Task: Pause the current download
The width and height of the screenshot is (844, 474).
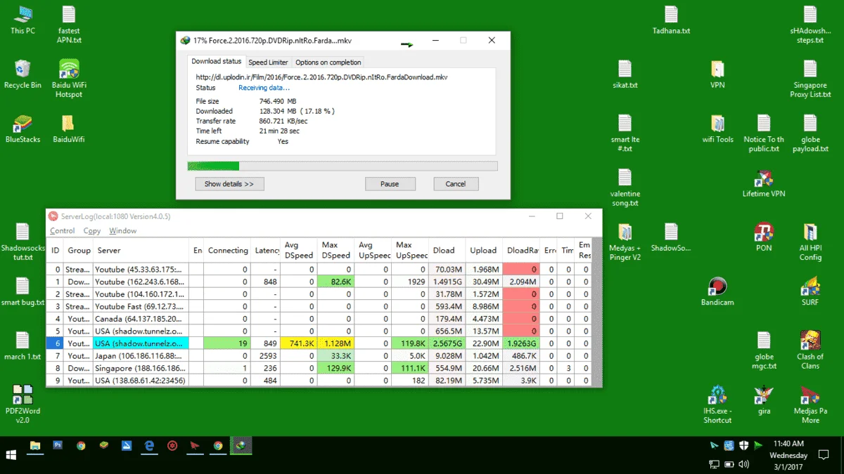Action: tap(390, 184)
